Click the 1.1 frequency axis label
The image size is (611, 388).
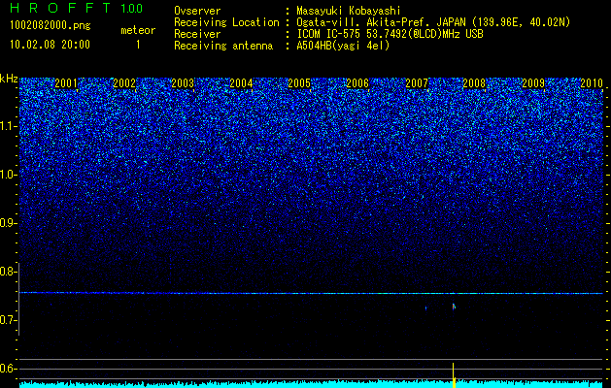(8, 126)
